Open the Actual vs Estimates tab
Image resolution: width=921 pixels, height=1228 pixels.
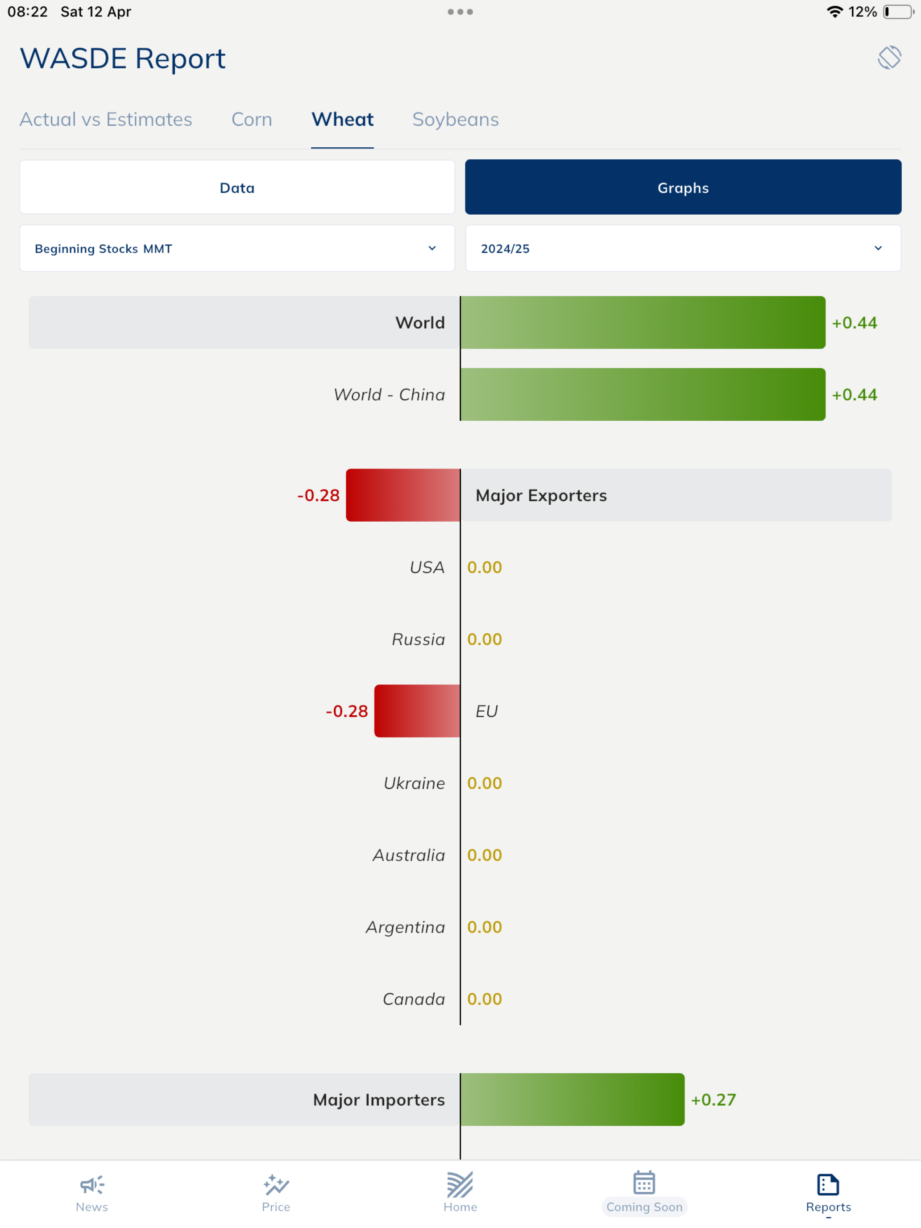106,119
